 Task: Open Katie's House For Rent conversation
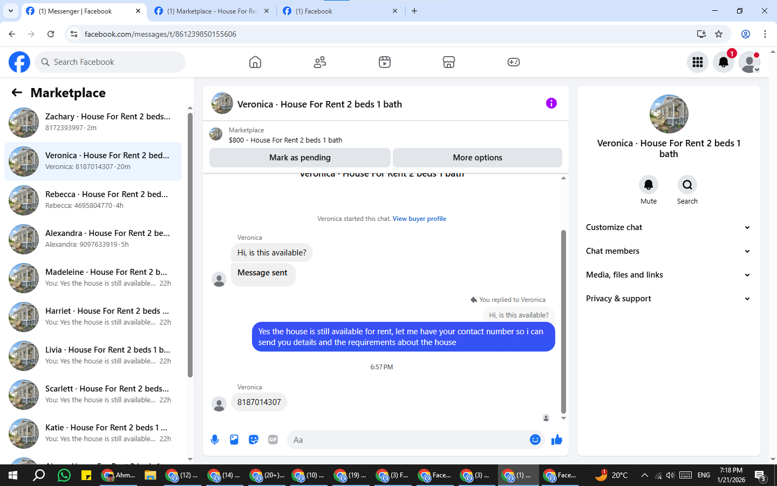click(93, 434)
